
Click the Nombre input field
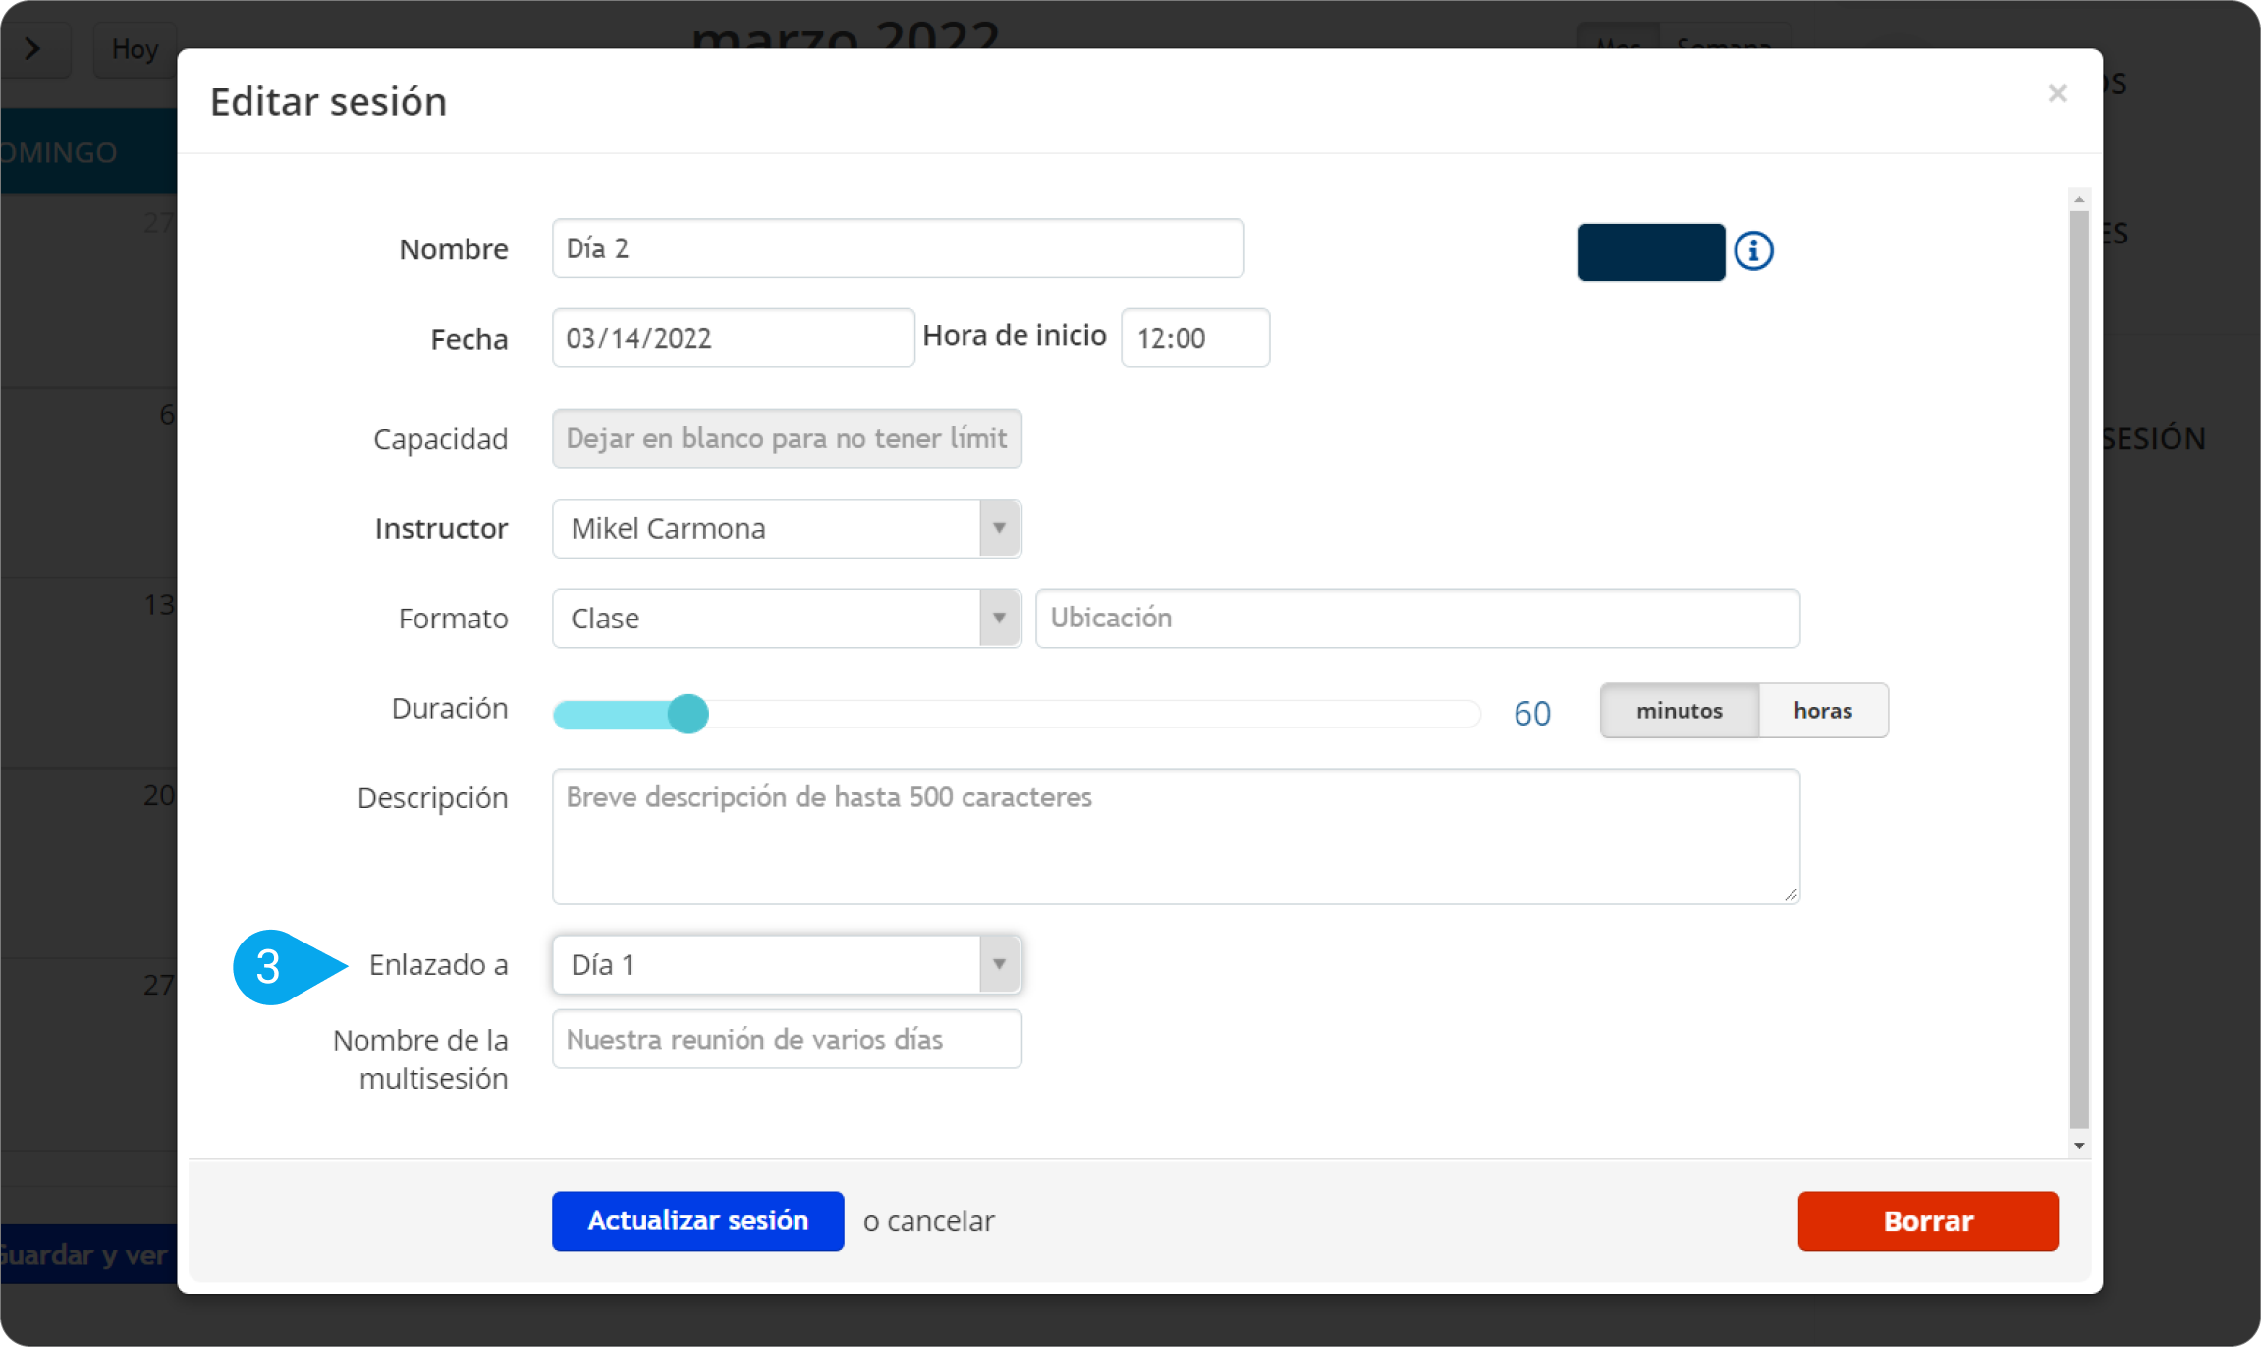[x=897, y=248]
